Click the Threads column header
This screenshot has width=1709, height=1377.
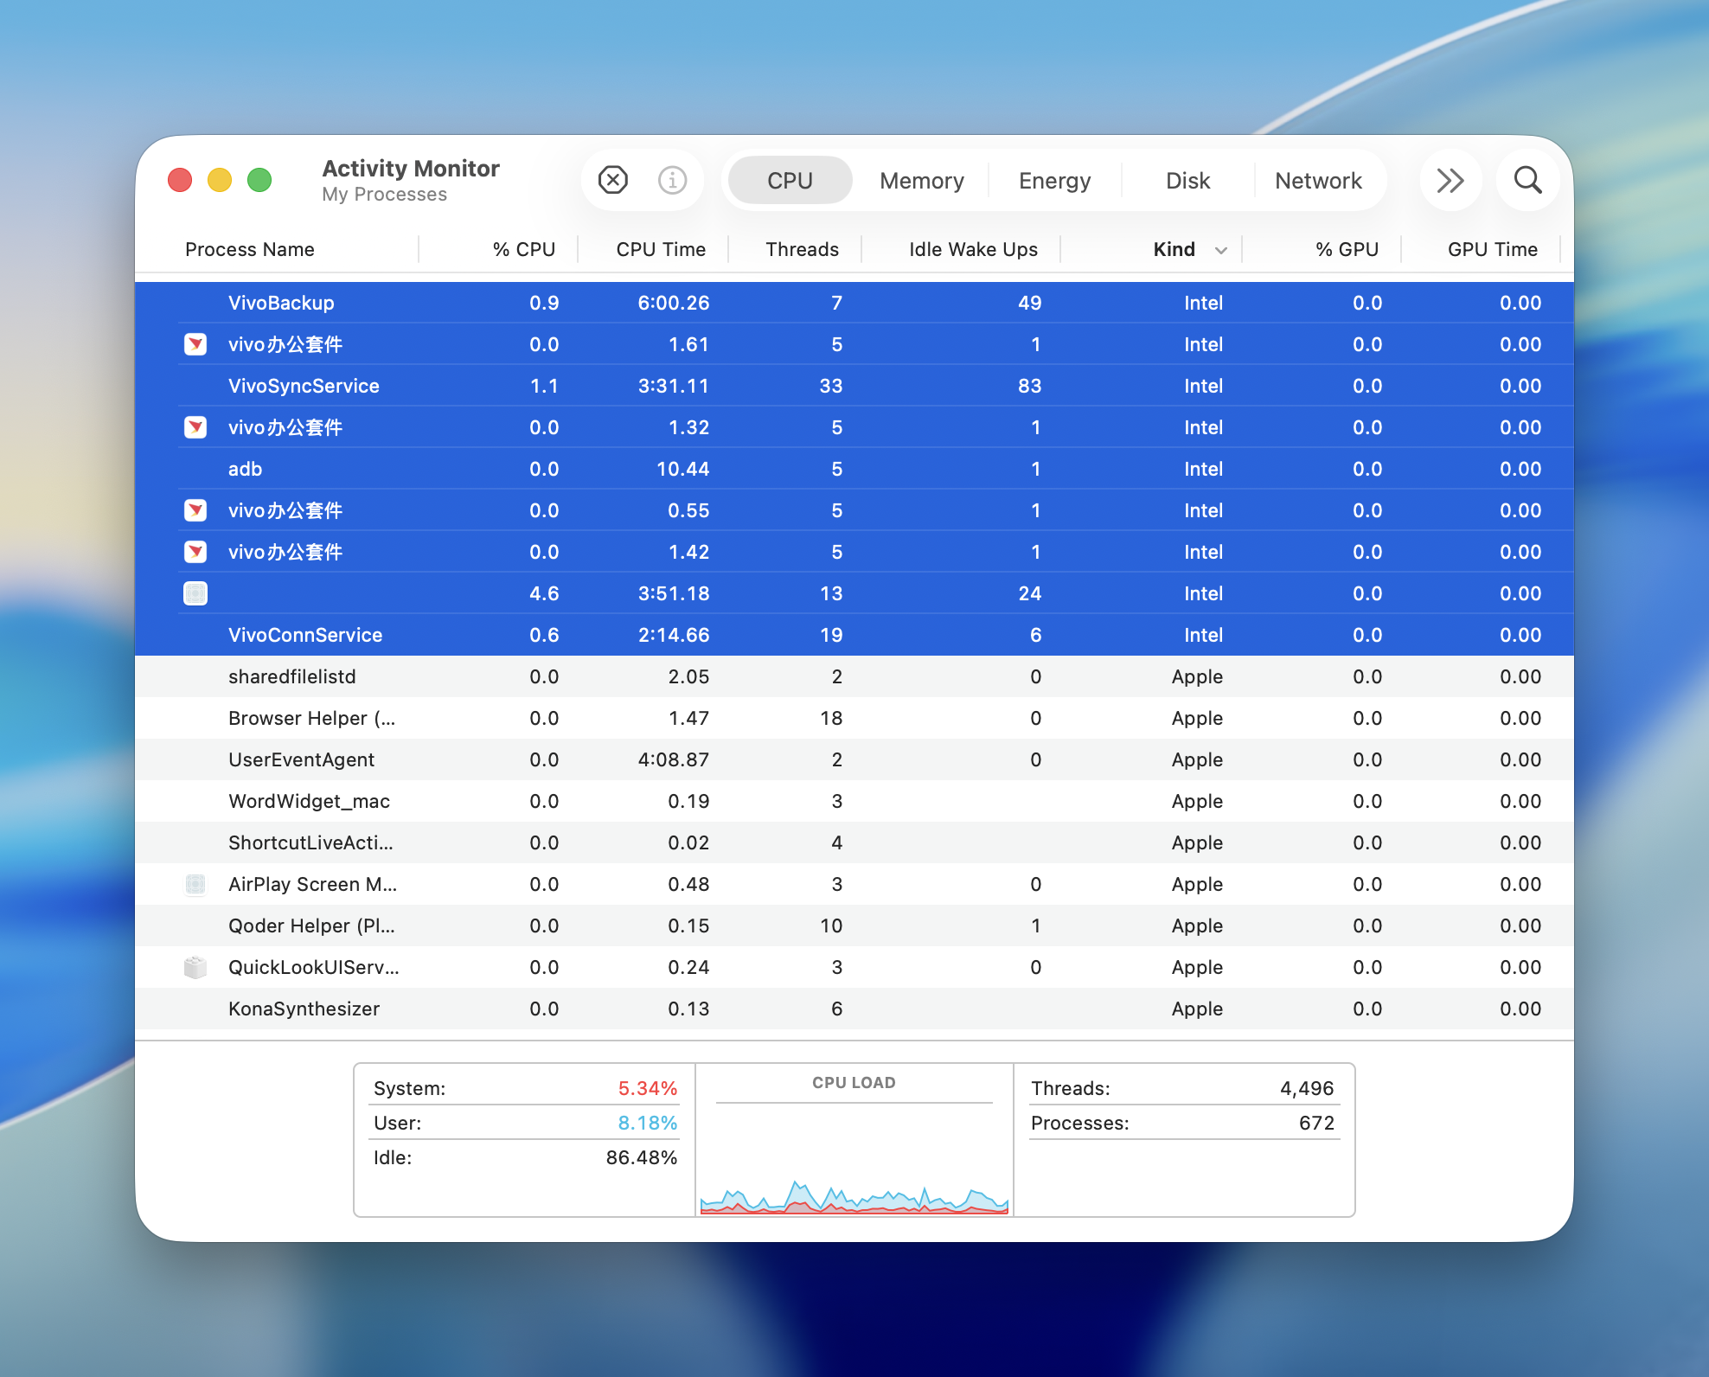pyautogui.click(x=802, y=250)
